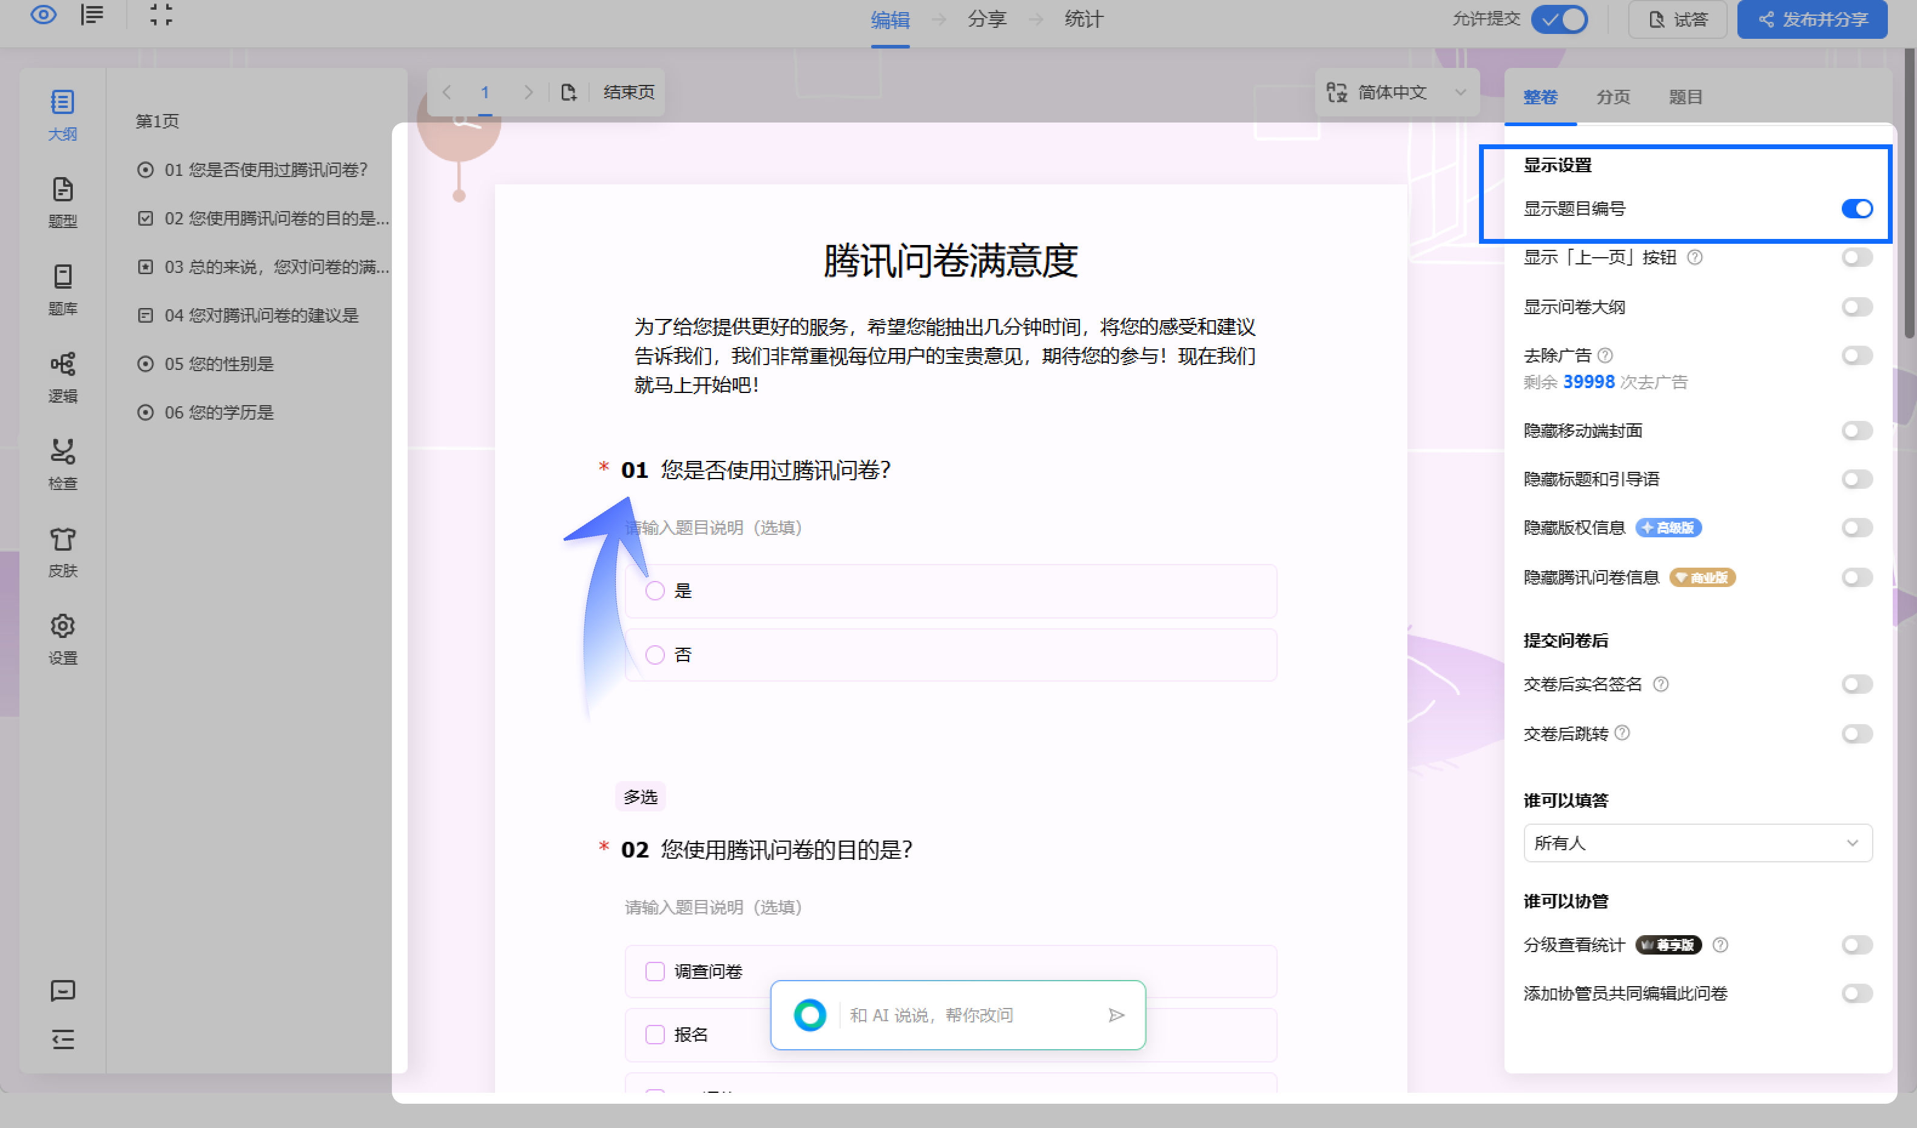Click the 试答 button
1917x1128 pixels.
click(1677, 19)
